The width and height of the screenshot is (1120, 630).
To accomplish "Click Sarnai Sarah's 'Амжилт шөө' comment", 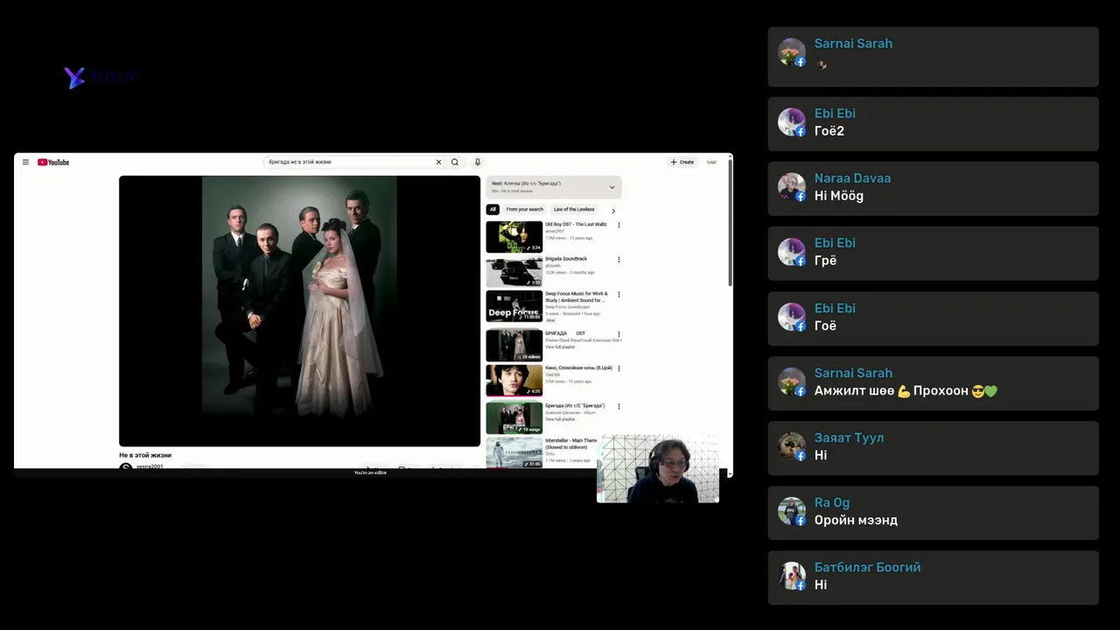I will 933,381.
